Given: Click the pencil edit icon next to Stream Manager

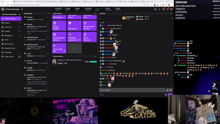Looking at the screenshot, I should (x=22, y=9).
